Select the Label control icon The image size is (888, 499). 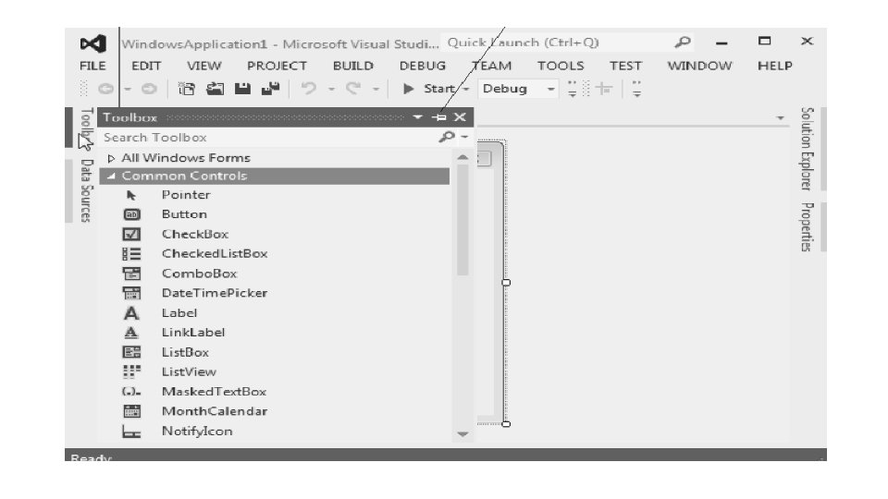131,313
